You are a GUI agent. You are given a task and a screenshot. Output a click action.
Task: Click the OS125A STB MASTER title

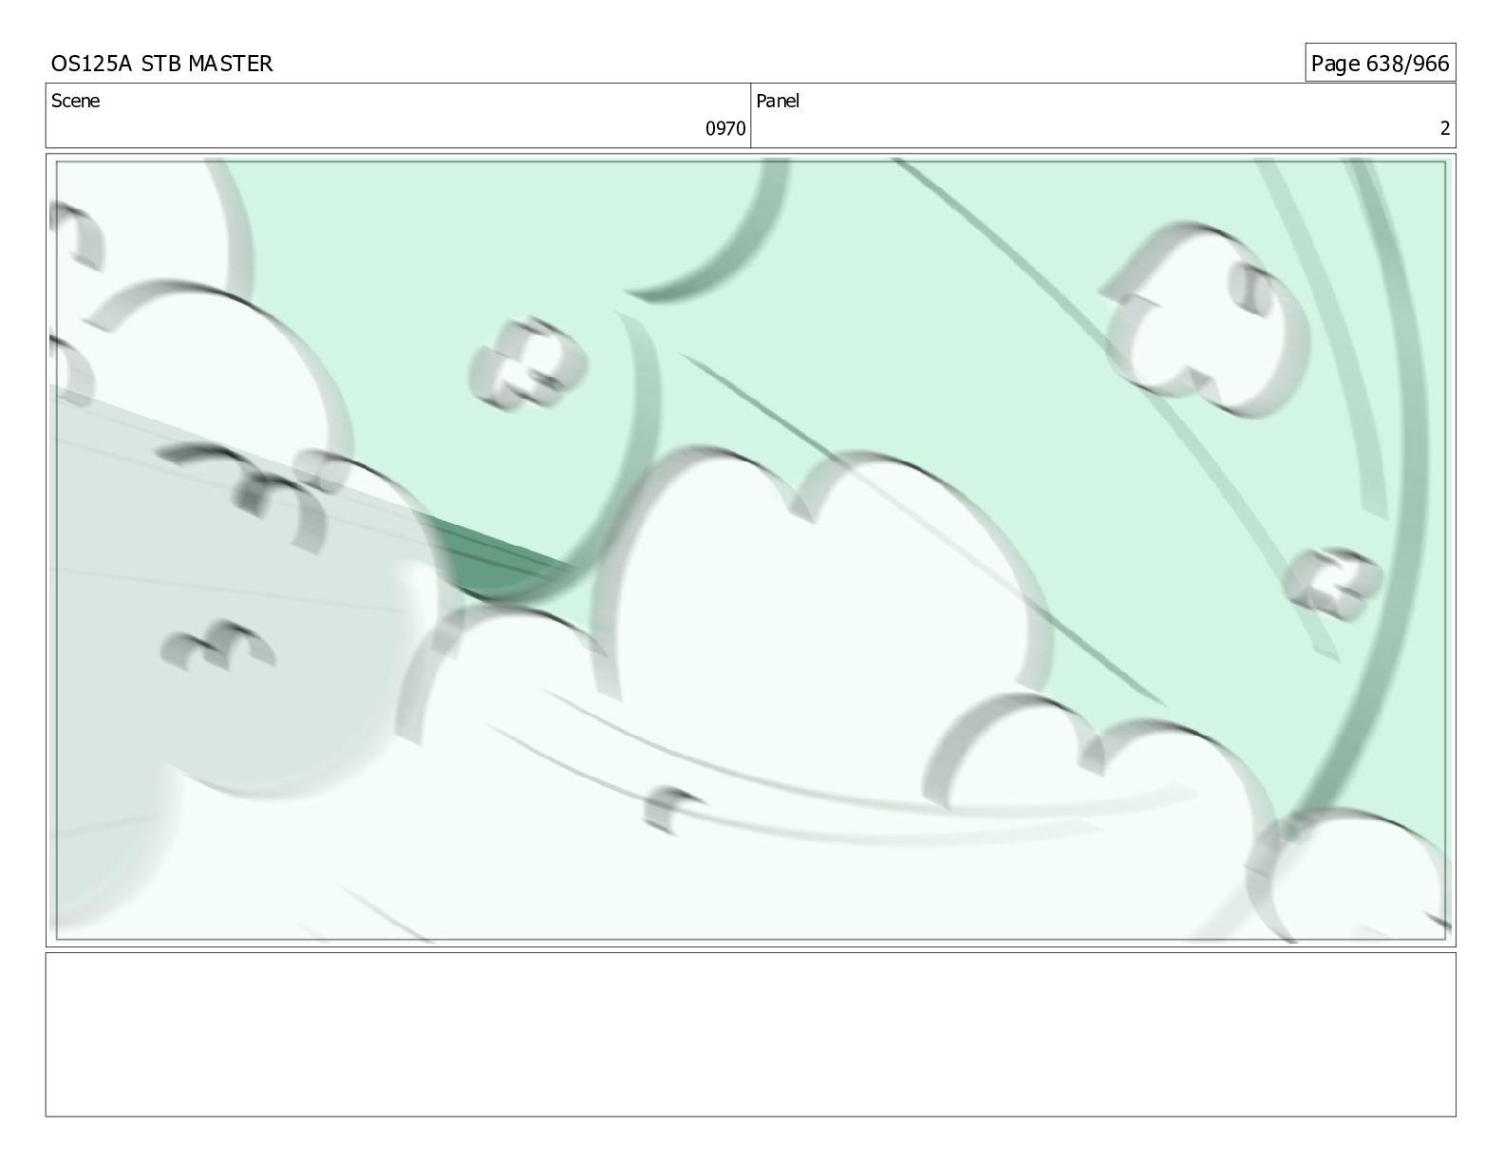tap(161, 64)
